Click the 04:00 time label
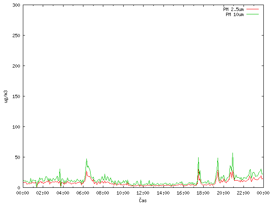The width and height of the screenshot is (271, 203). 63,193
